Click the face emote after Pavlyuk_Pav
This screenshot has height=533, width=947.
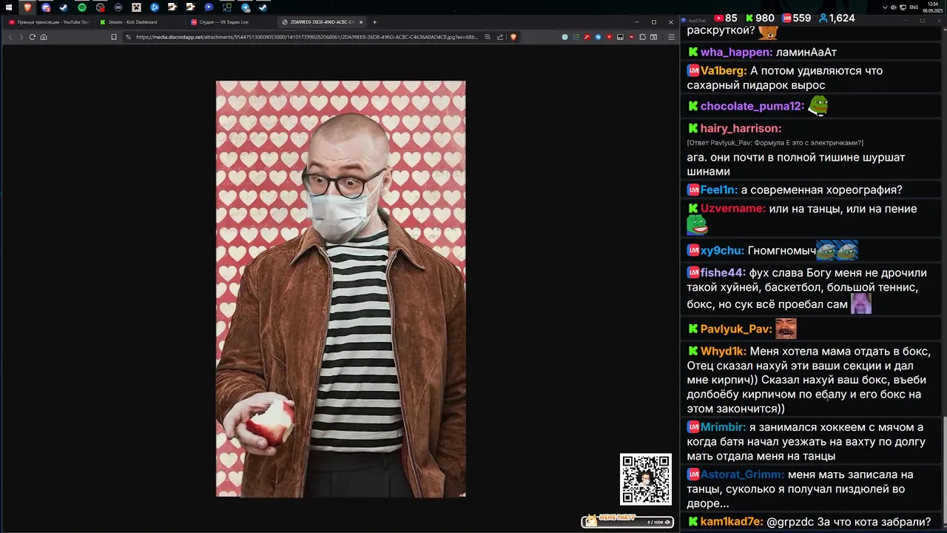point(786,329)
